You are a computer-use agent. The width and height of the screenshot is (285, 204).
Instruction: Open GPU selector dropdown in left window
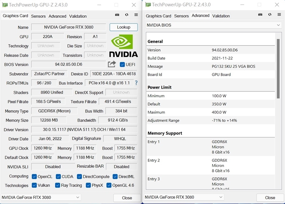[x=41, y=197]
